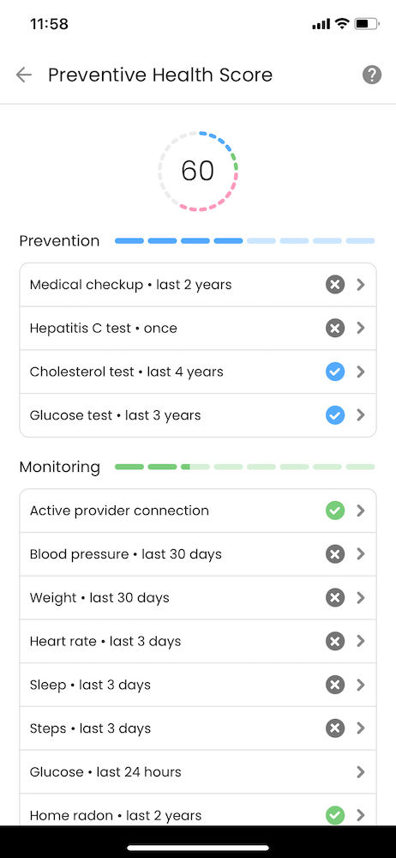Select Hepatitis C test once label

pyautogui.click(x=104, y=329)
